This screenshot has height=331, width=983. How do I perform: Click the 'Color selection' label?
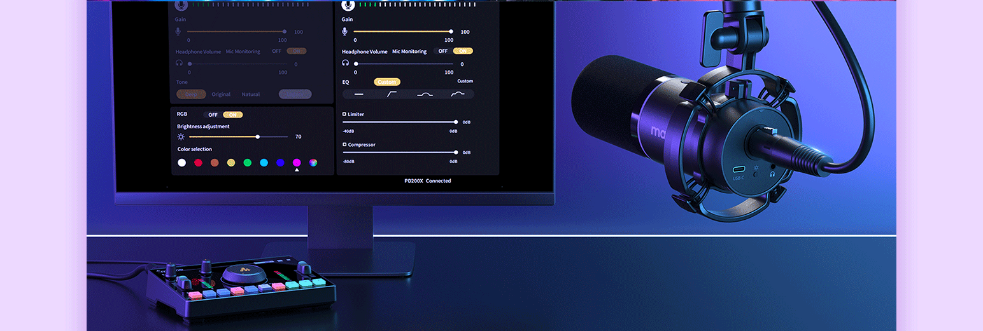[x=195, y=149]
